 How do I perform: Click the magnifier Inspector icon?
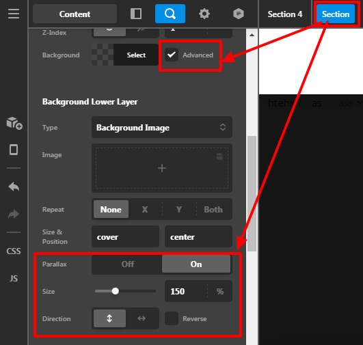(x=170, y=14)
